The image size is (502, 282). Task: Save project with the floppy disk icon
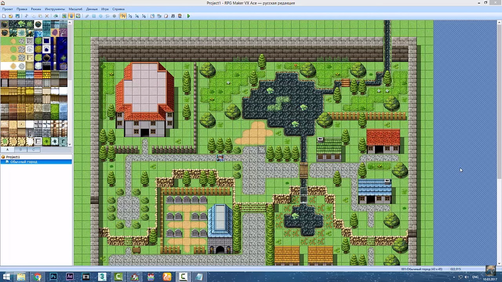[x=17, y=16]
